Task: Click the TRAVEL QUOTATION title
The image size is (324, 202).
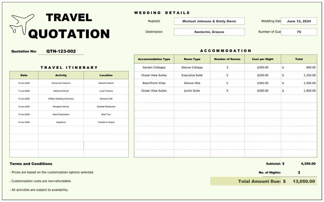Action: (x=69, y=26)
